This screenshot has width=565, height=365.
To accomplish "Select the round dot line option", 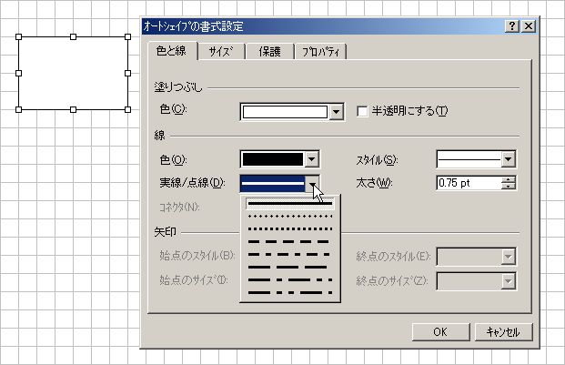I will pos(290,217).
